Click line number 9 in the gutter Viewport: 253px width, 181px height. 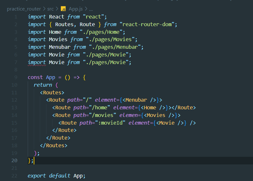16,77
